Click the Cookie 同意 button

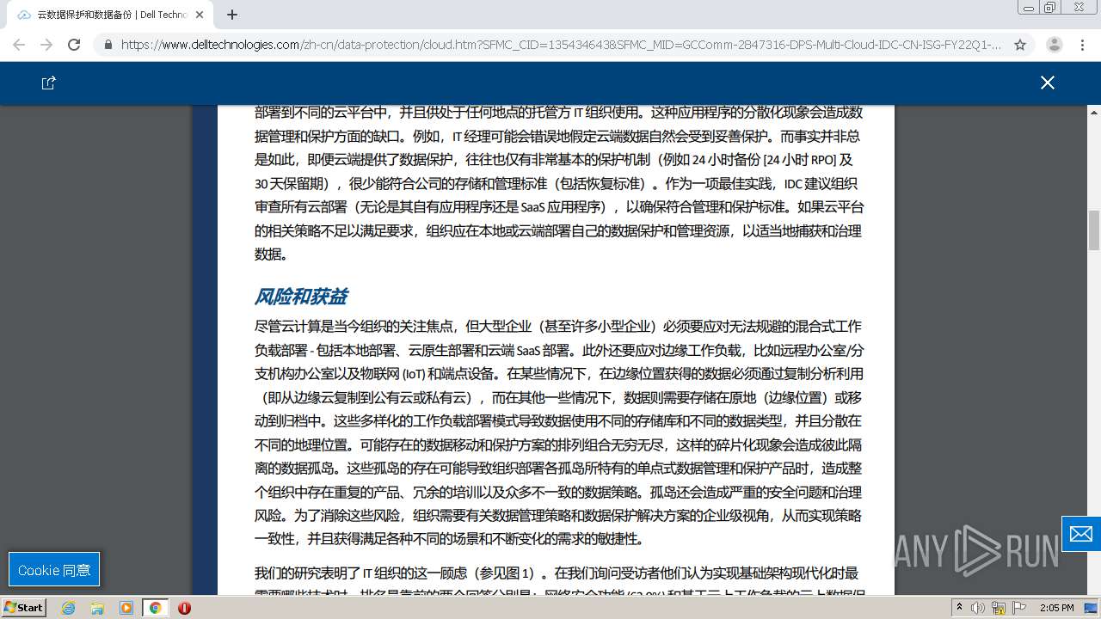pyautogui.click(x=54, y=570)
